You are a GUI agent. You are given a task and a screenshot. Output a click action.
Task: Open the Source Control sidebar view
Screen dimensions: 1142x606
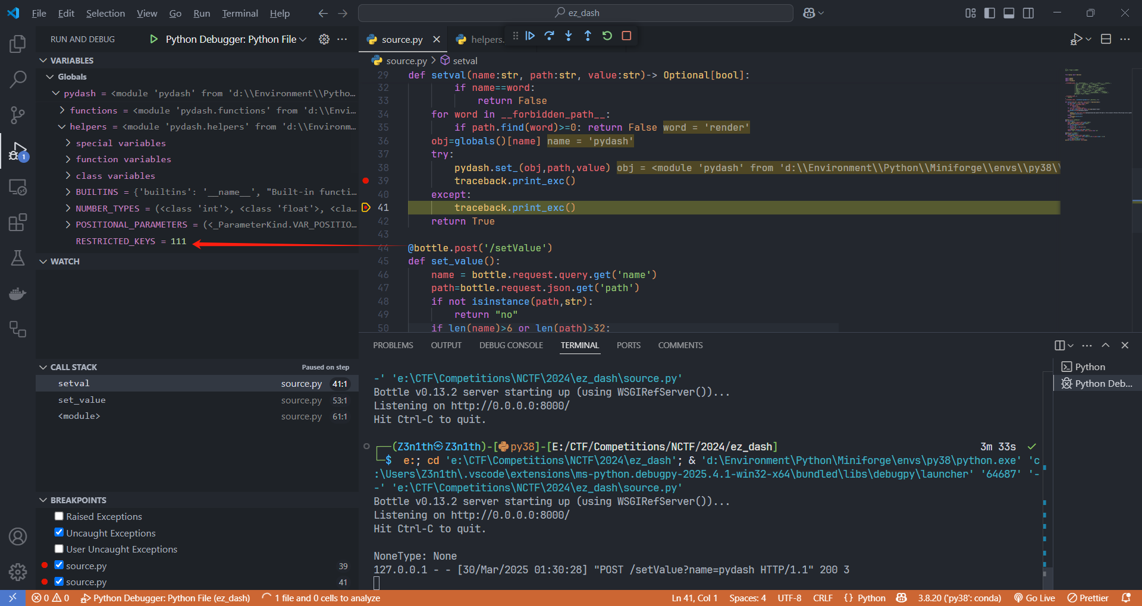[18, 115]
